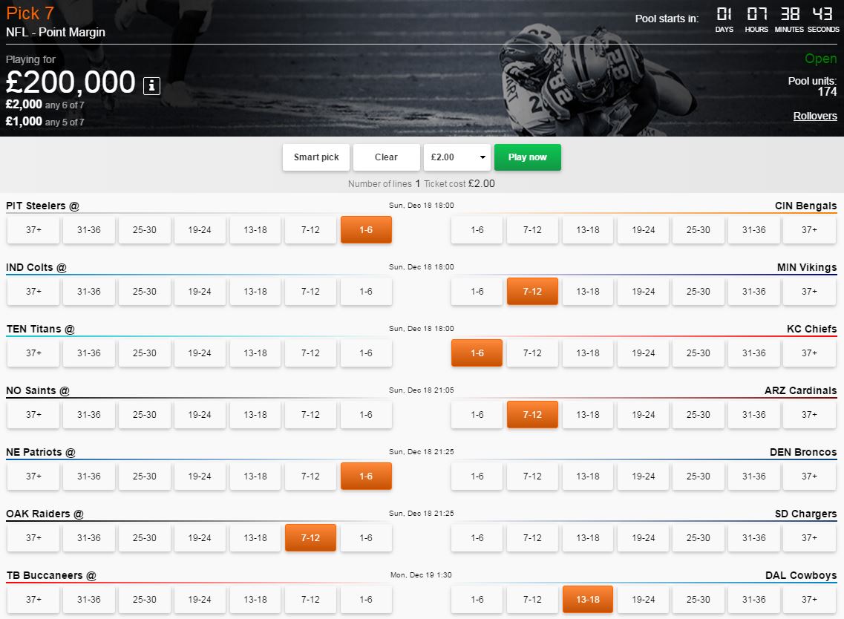
Task: Pick TEN Titans 13-18 margin
Action: [255, 353]
